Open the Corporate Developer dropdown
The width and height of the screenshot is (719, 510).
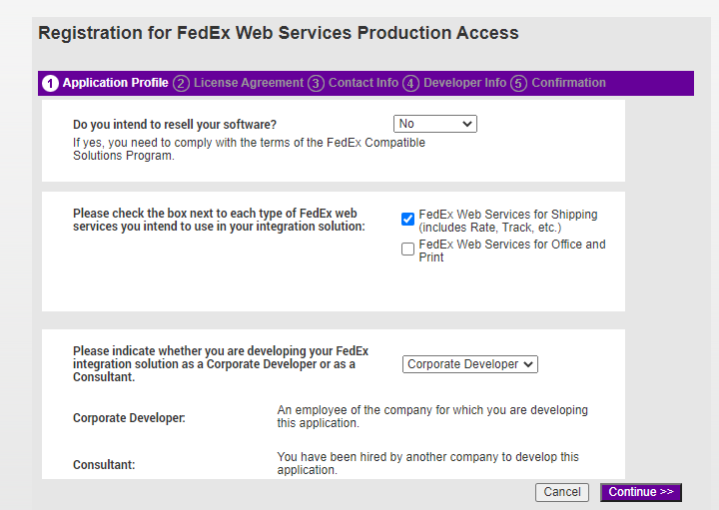(470, 364)
